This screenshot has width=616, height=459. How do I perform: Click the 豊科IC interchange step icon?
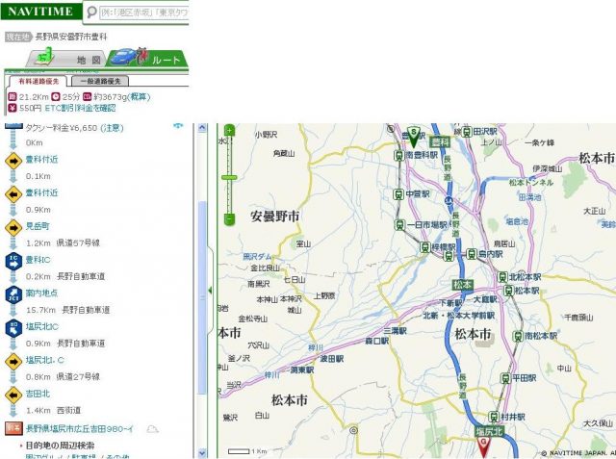pos(13,262)
